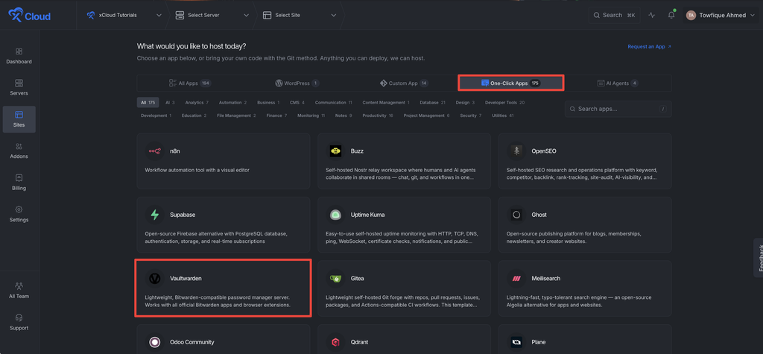This screenshot has height=354, width=763.
Task: Click the Meilisearch description text
Action: (x=578, y=301)
